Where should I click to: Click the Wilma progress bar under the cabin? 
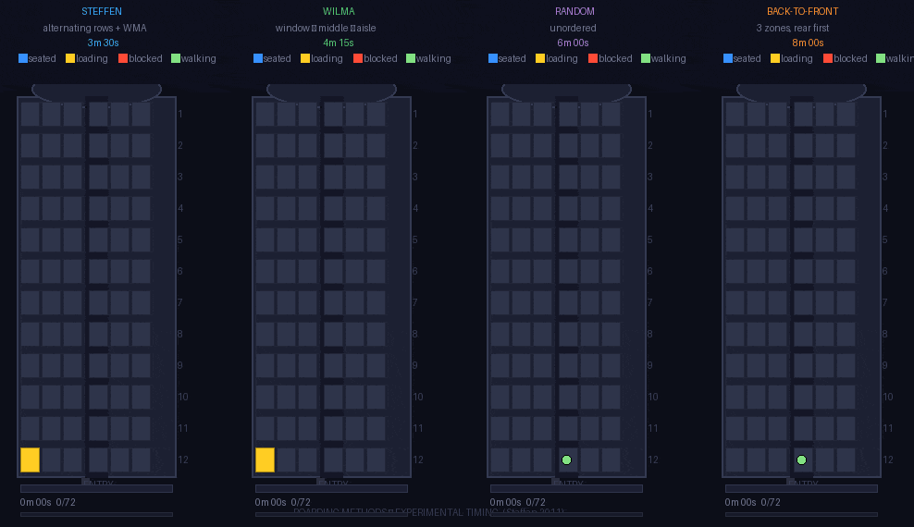point(332,488)
